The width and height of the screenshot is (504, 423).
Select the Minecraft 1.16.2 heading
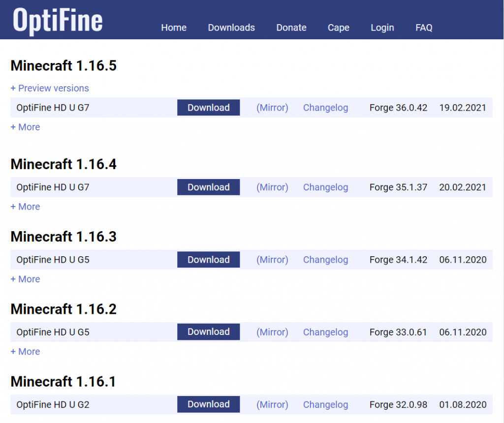pos(63,309)
